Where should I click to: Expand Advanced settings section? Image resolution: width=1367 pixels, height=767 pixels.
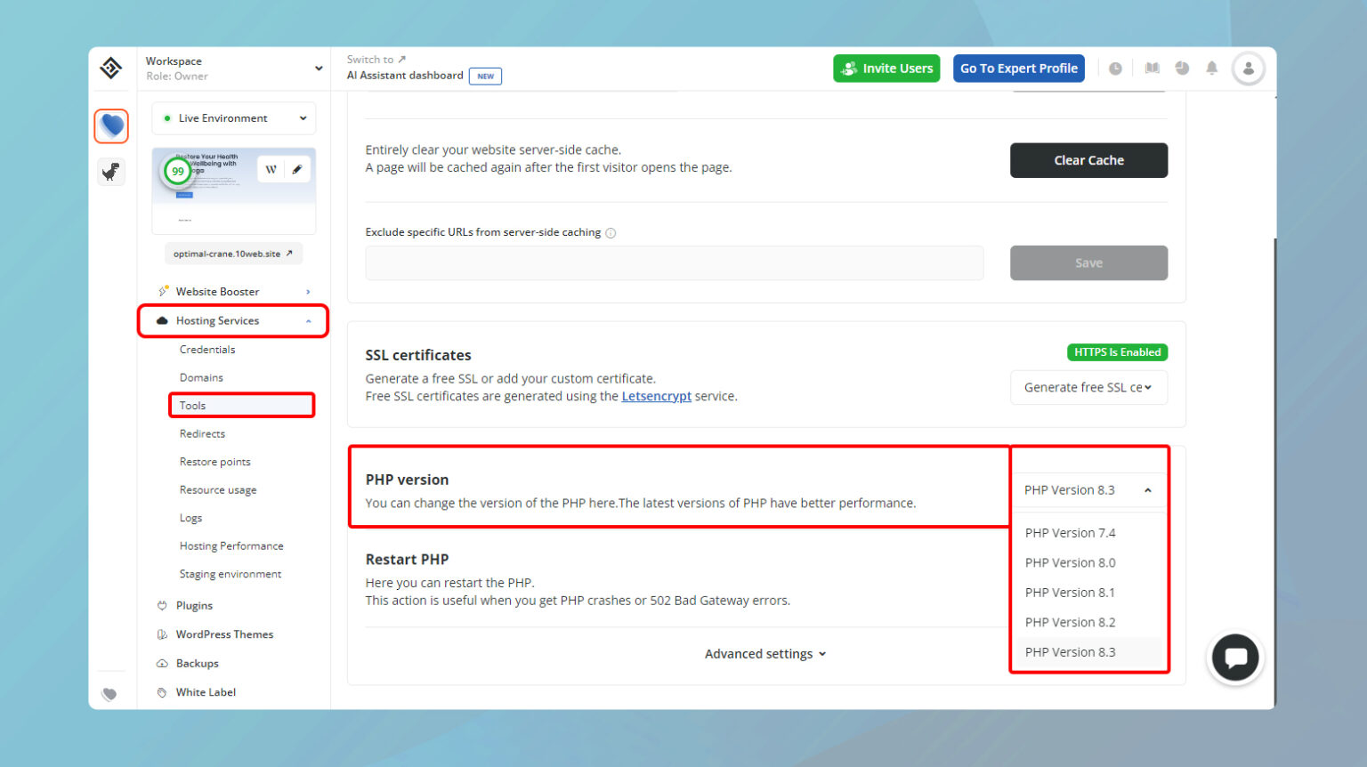[x=765, y=654]
